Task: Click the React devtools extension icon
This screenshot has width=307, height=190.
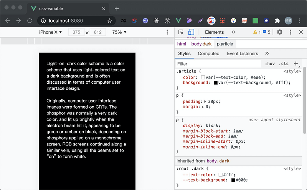Action: click(x=156, y=21)
